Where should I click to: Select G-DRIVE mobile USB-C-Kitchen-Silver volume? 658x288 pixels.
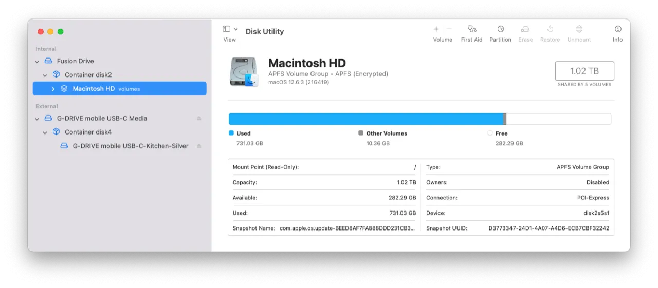click(x=130, y=146)
